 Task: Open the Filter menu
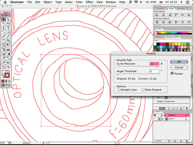79,2
